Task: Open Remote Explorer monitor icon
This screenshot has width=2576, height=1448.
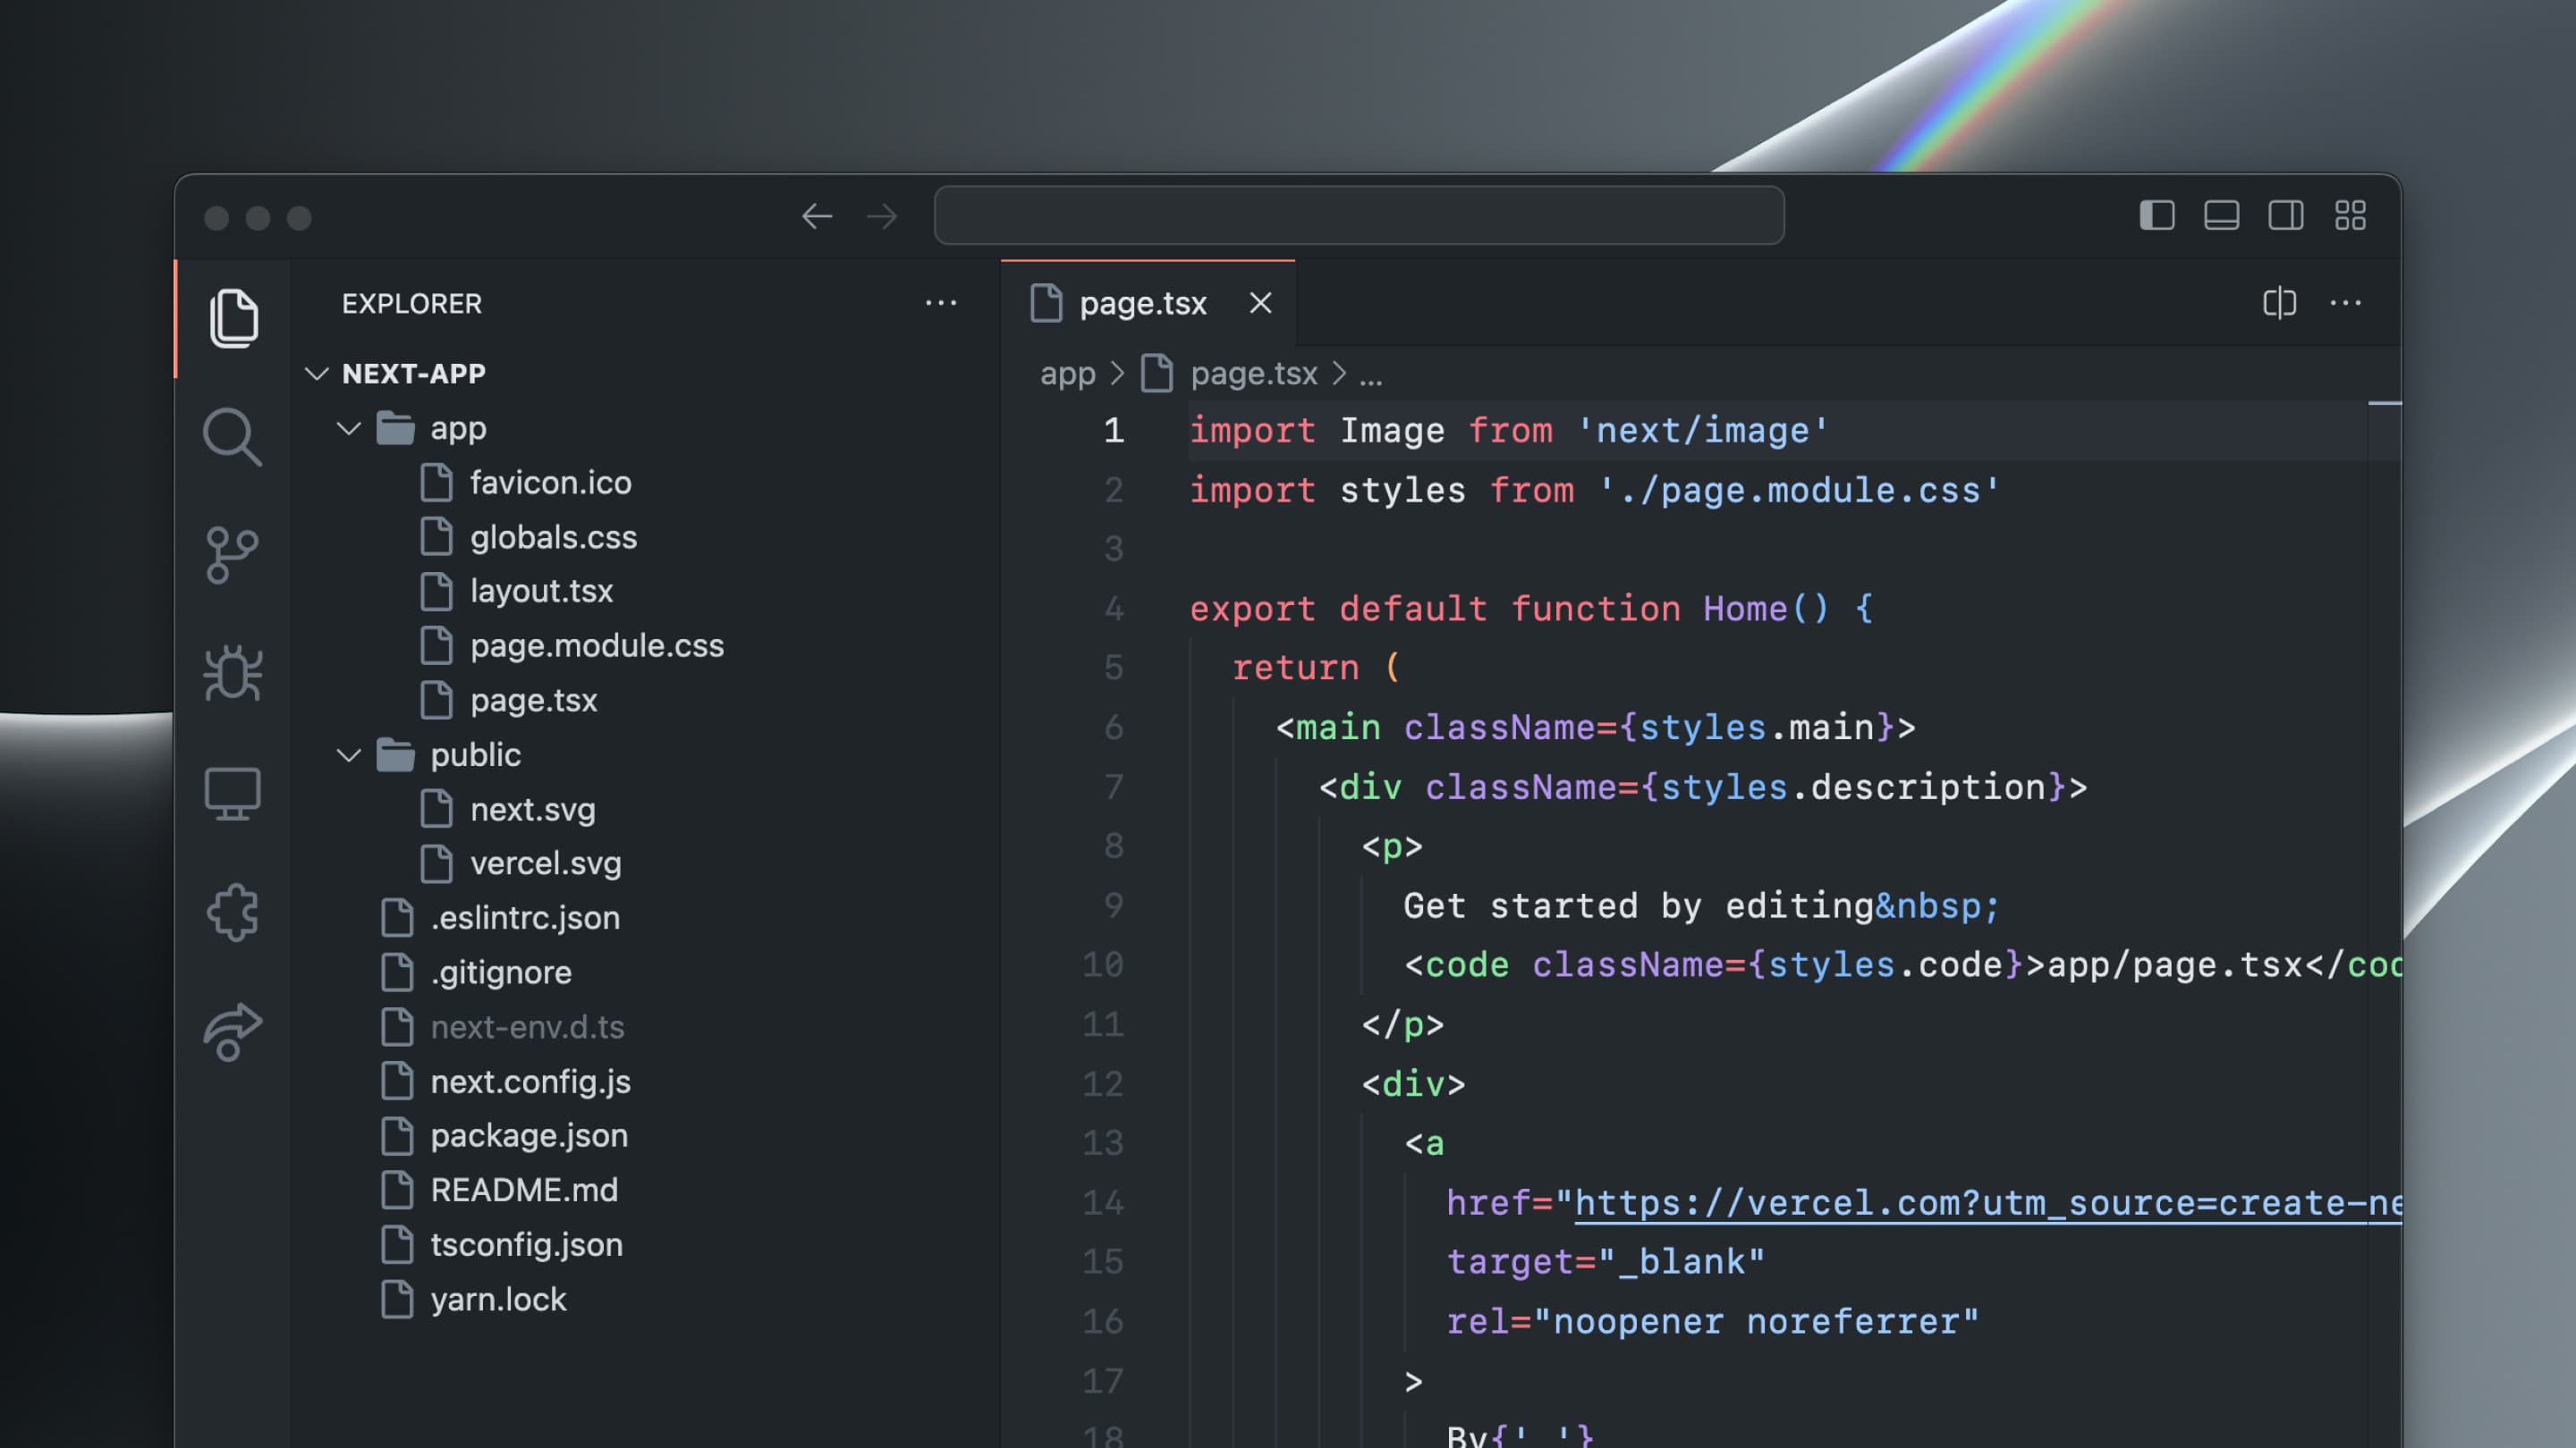Action: pos(233,794)
